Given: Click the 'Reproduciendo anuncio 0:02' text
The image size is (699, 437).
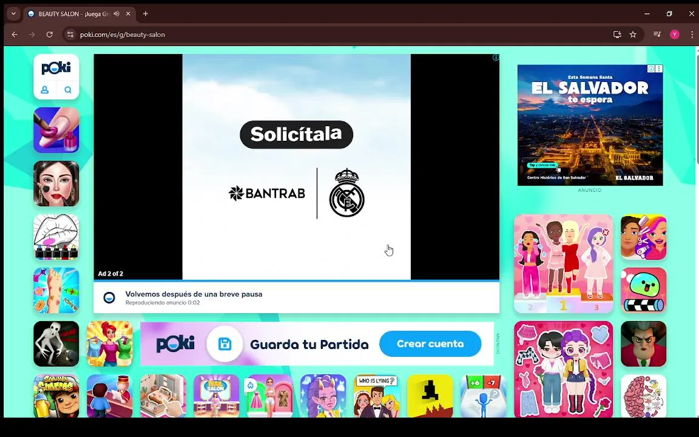Looking at the screenshot, I should (x=163, y=302).
